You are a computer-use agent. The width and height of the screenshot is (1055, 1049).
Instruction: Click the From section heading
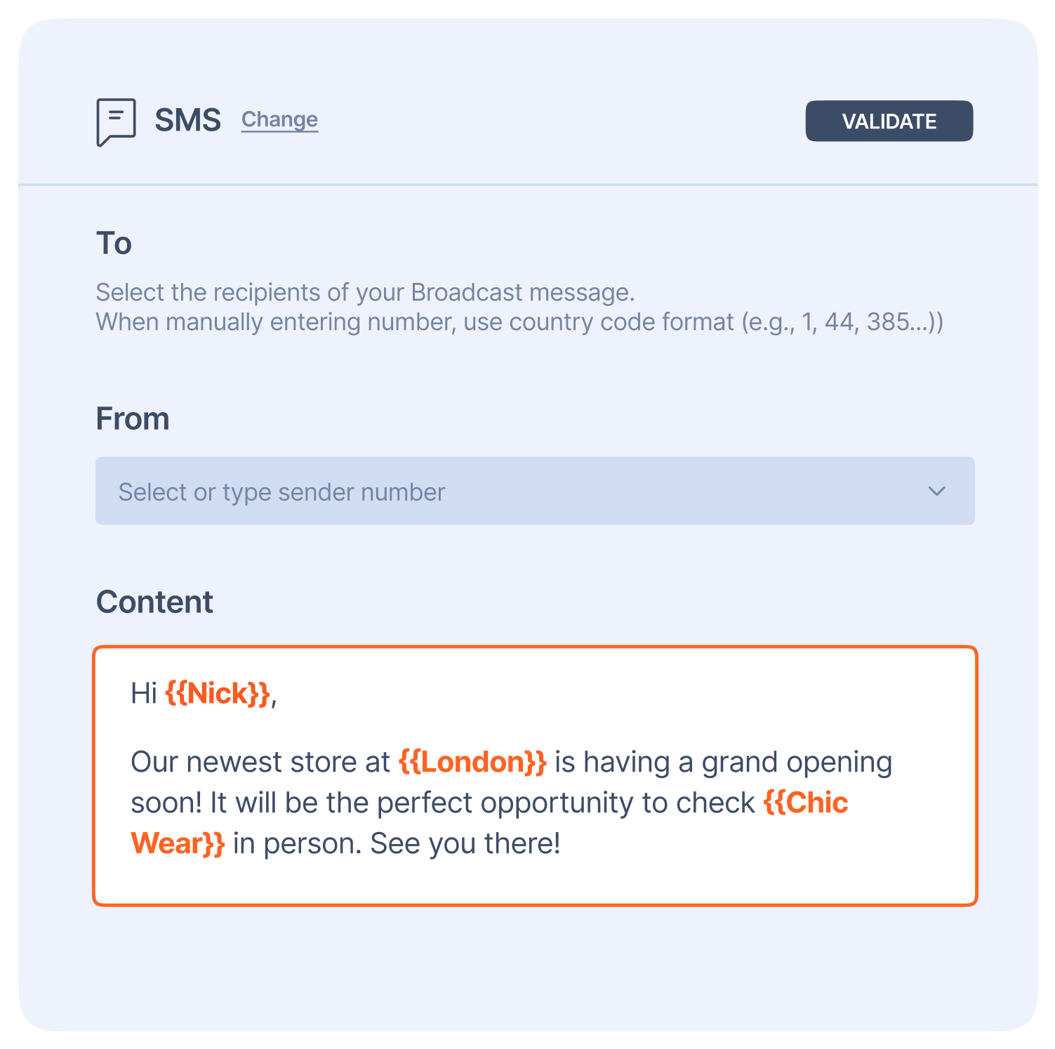133,419
